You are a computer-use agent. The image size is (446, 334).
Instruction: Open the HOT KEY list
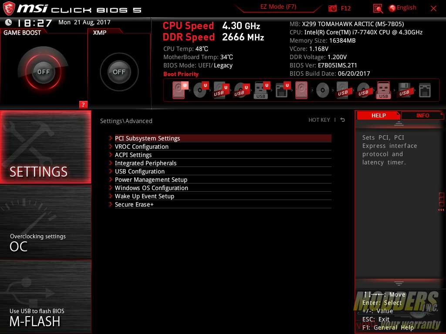pyautogui.click(x=319, y=120)
